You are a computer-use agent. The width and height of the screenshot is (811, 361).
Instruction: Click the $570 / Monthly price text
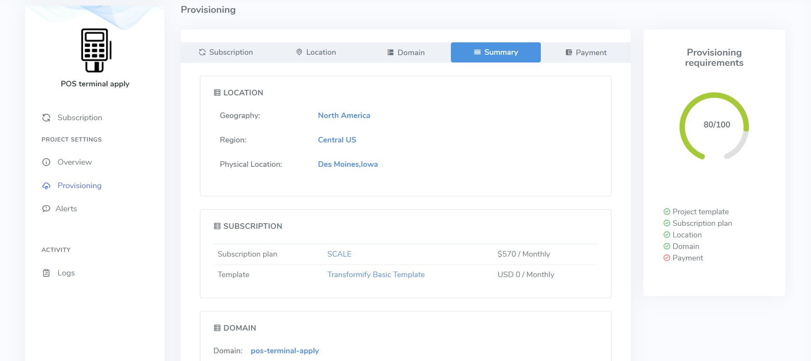pos(524,254)
